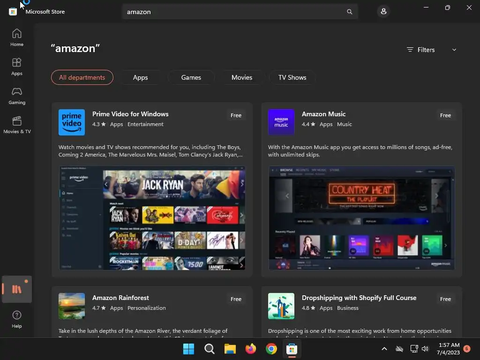The image size is (480, 360).
Task: Click the Amazon Rainforest app icon
Action: pos(72,306)
